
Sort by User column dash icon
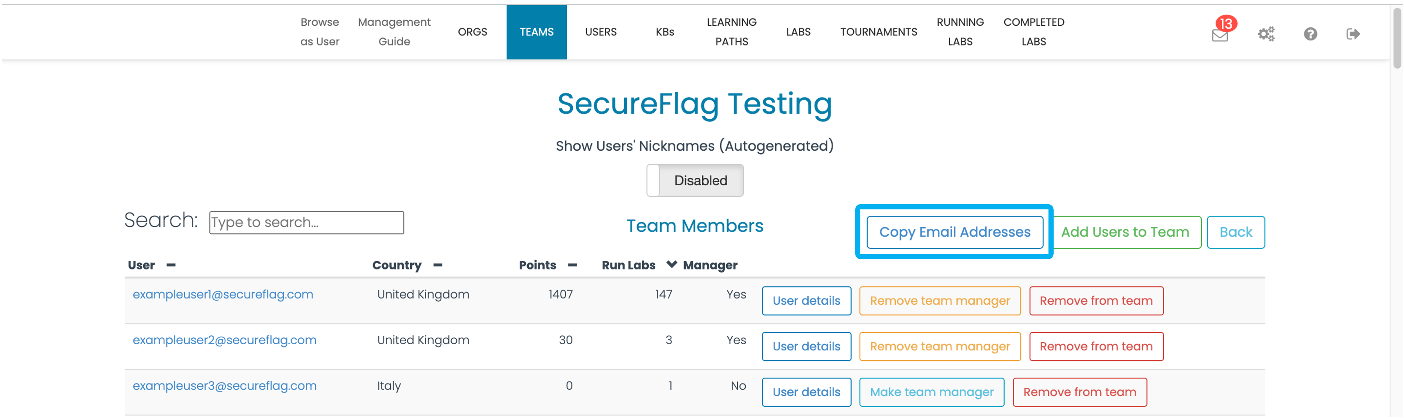[x=171, y=265]
